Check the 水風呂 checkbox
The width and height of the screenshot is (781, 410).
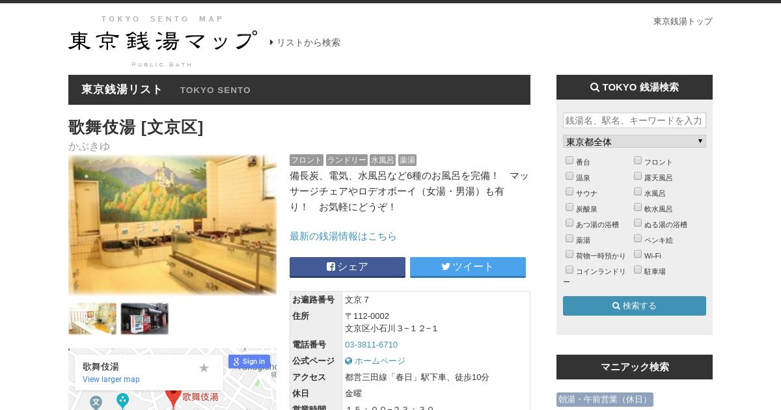click(x=638, y=191)
